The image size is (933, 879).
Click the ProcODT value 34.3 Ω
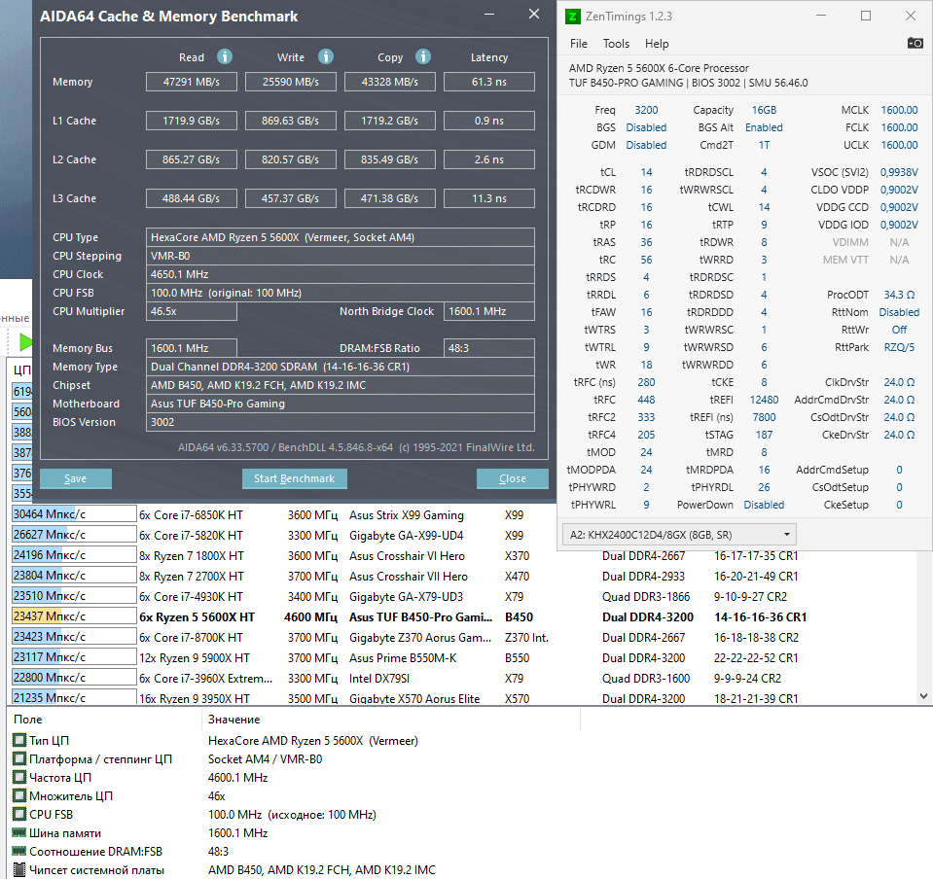point(899,295)
